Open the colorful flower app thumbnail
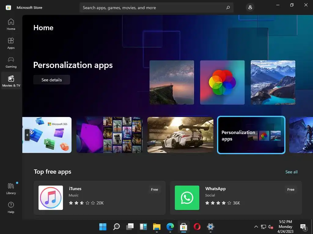 click(223, 82)
